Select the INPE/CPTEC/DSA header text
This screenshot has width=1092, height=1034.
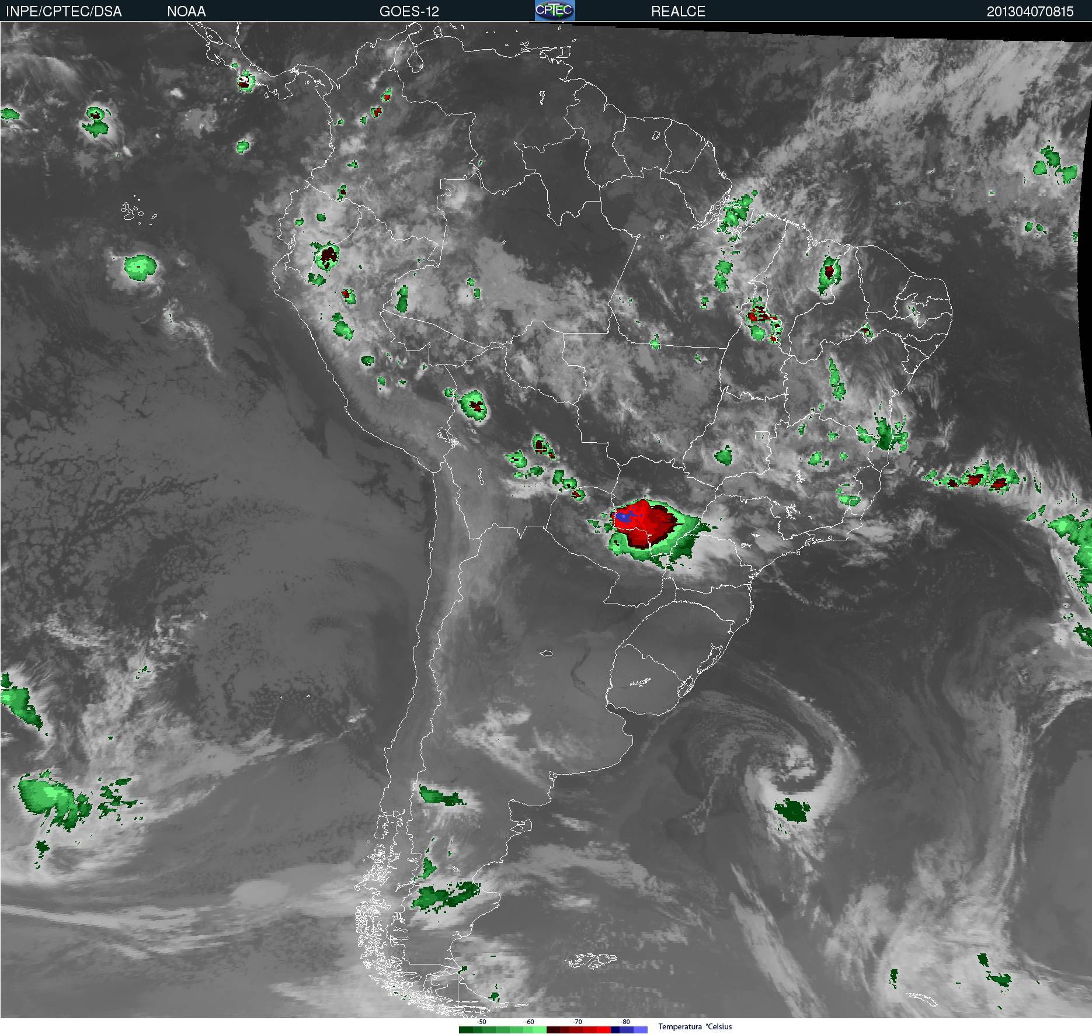point(64,11)
